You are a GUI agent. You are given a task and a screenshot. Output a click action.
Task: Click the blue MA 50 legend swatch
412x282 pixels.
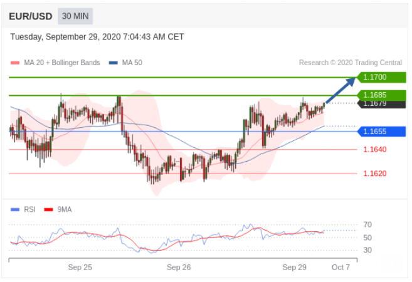click(114, 63)
